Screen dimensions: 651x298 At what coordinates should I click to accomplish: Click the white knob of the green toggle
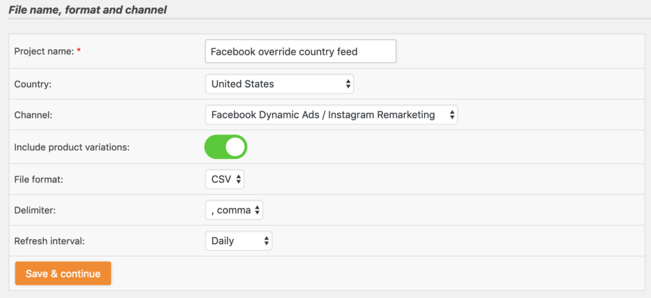click(235, 147)
